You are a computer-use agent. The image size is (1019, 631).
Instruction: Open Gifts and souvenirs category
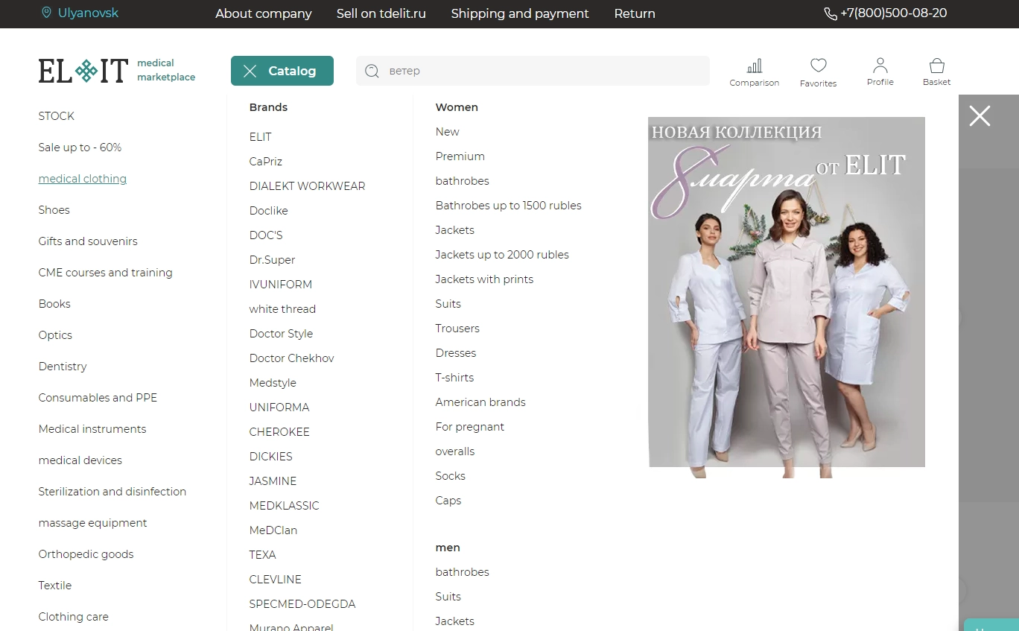click(x=88, y=241)
